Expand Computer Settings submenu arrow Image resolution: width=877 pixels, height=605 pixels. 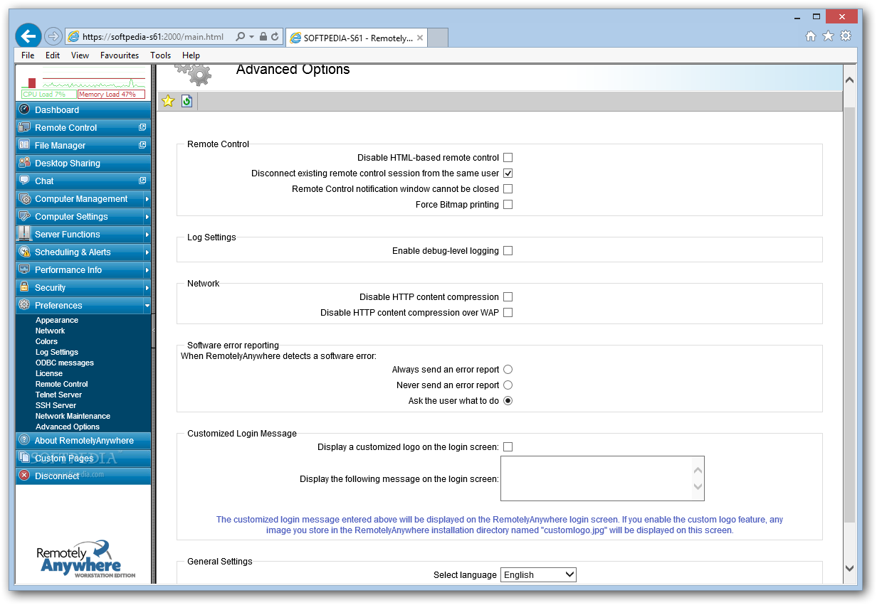point(147,217)
